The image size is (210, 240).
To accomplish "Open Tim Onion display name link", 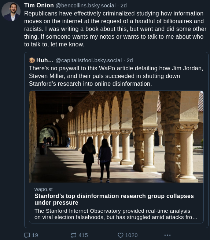I will click(39, 6).
